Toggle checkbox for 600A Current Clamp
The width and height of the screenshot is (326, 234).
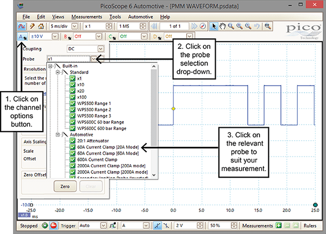tap(72, 159)
